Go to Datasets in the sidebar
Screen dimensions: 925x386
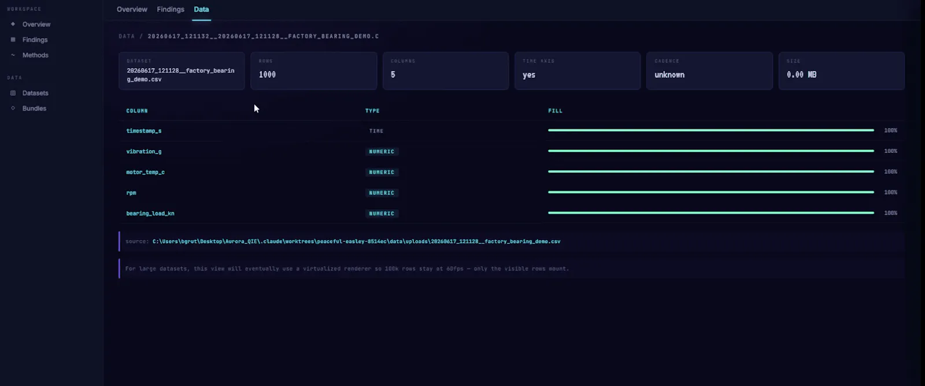tap(35, 93)
